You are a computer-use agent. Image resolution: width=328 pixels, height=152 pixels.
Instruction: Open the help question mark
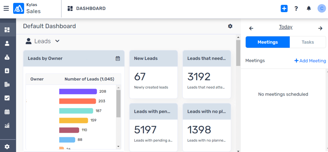pyautogui.click(x=296, y=9)
